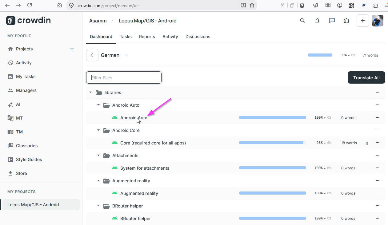Open more options for Augmented reality folder
Image resolution: width=388 pixels, height=225 pixels.
coord(378,180)
